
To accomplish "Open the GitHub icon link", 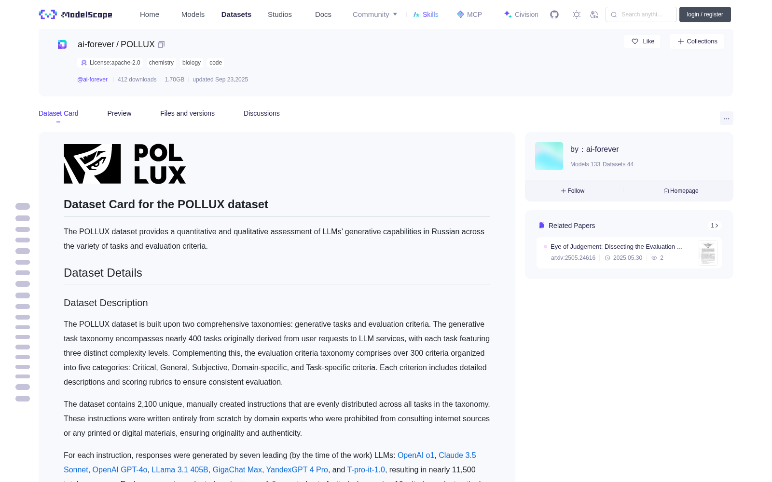I will [x=554, y=14].
